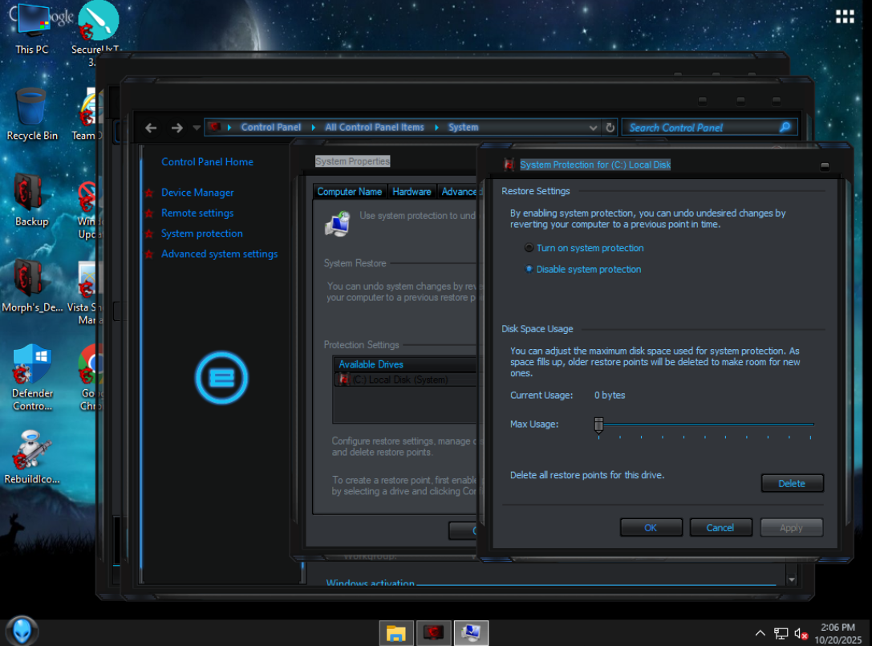
Task: Click Control Panel breadcrumb
Action: (271, 128)
